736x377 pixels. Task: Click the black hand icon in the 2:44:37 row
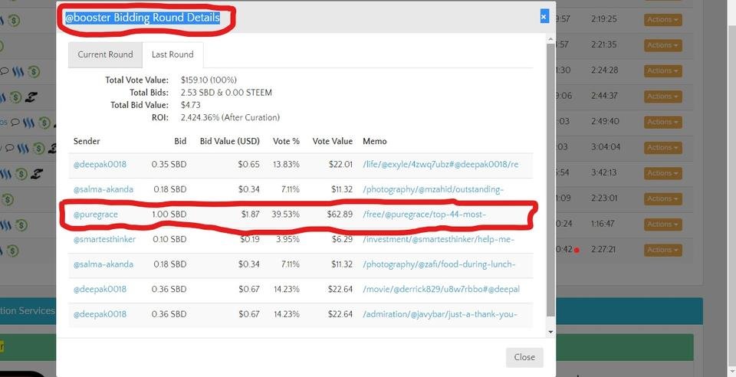(x=30, y=97)
